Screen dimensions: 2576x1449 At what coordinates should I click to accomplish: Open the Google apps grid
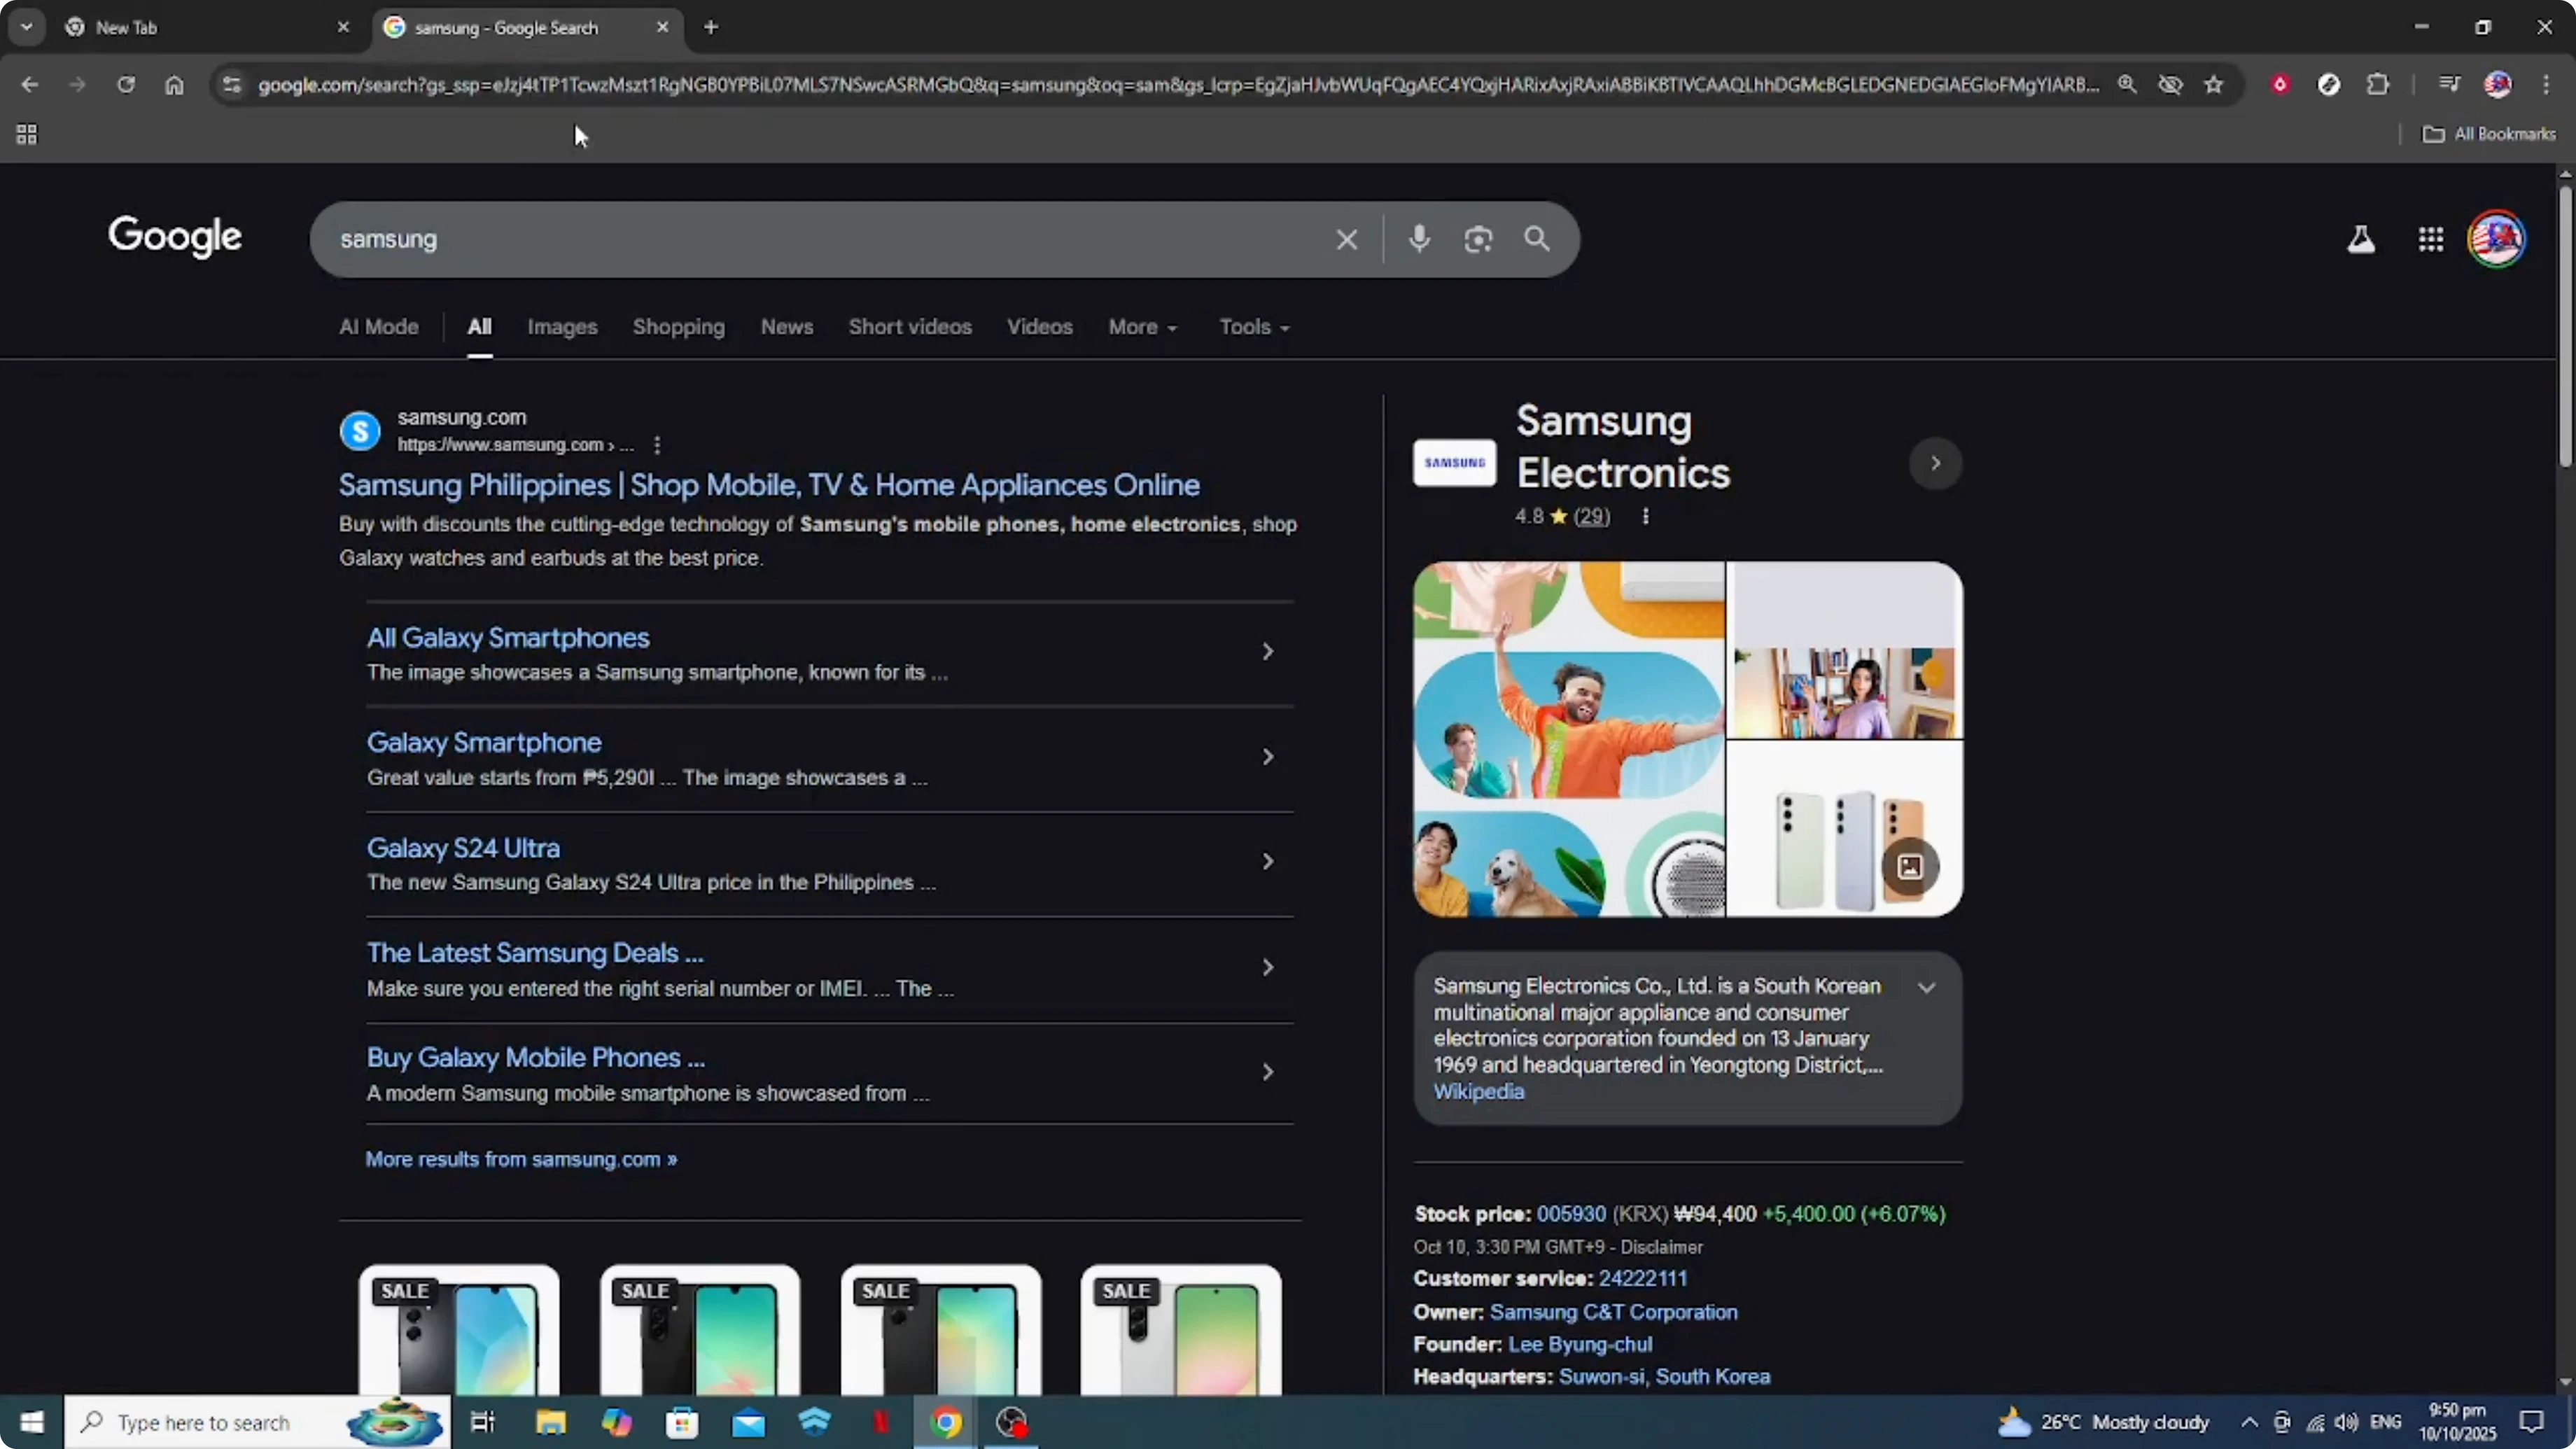(2430, 239)
